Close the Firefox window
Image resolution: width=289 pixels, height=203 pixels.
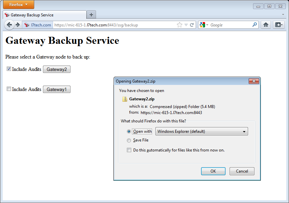pyautogui.click(x=280, y=6)
